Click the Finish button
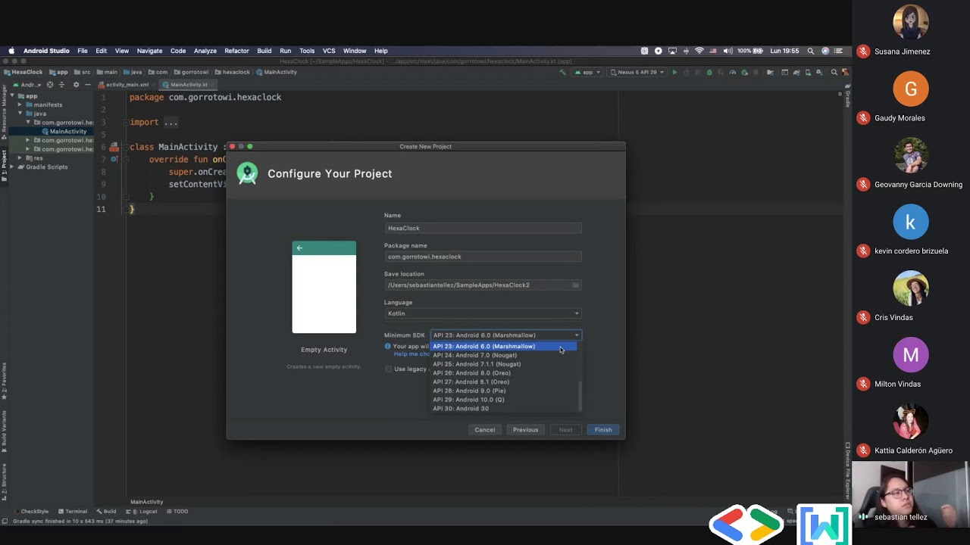Image resolution: width=970 pixels, height=545 pixels. coord(603,430)
